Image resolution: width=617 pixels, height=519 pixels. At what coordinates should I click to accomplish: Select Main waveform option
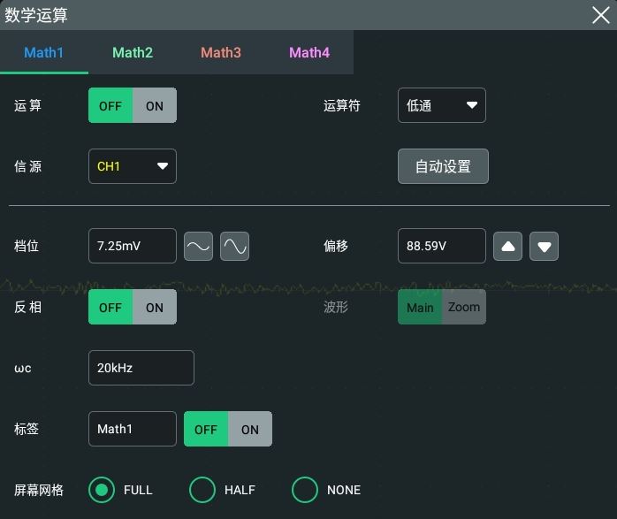pos(420,307)
